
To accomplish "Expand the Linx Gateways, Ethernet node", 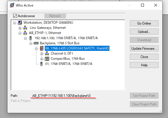I will click(20, 28).
